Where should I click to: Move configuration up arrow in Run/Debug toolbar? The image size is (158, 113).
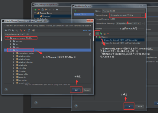pyautogui.click(x=50, y=10)
